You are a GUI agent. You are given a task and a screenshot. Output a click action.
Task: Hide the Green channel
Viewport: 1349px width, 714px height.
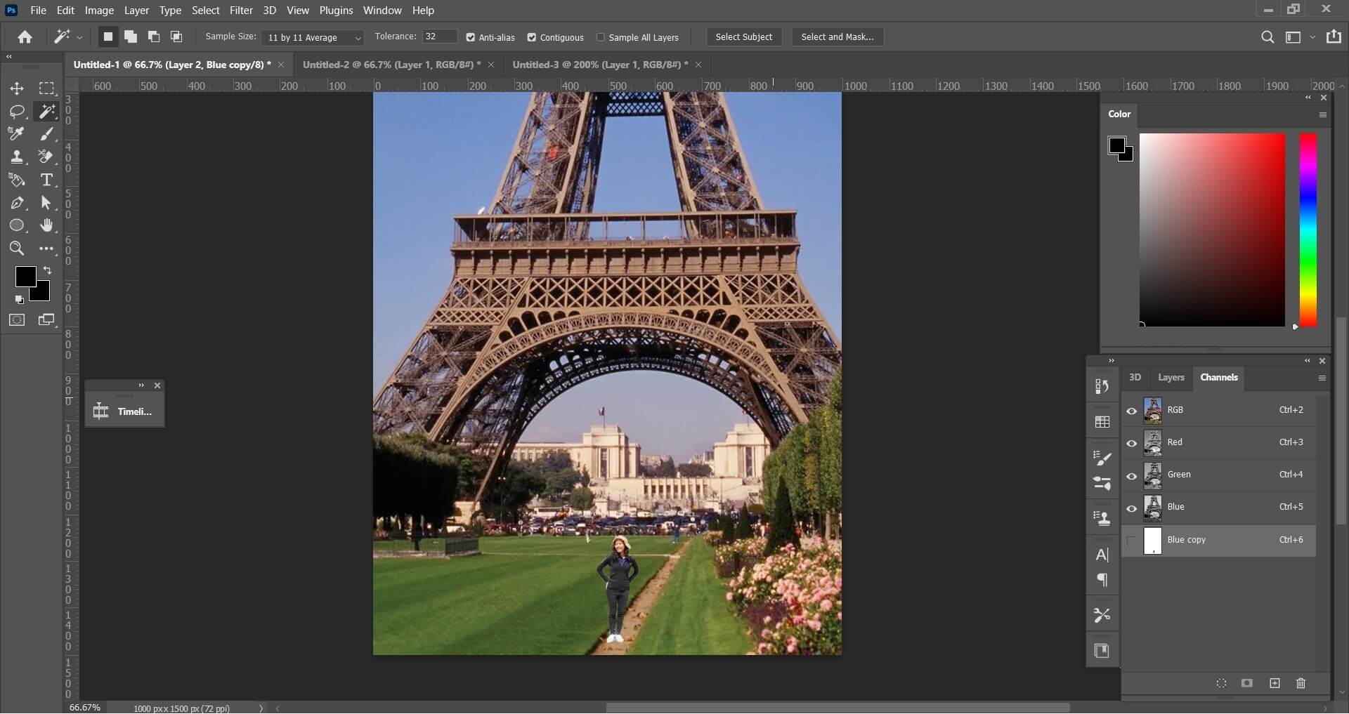1131,477
